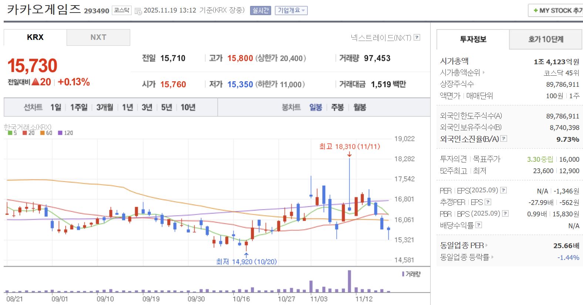Switch to the NXT tab

[98, 37]
